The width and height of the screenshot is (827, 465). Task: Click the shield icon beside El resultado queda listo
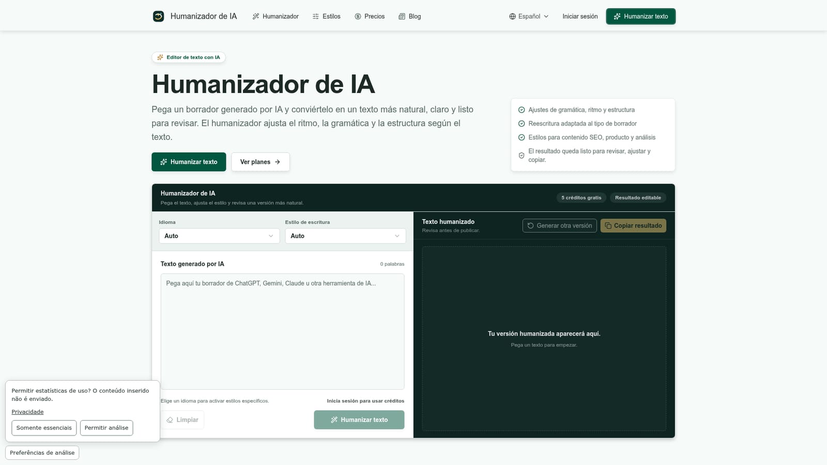click(x=522, y=156)
